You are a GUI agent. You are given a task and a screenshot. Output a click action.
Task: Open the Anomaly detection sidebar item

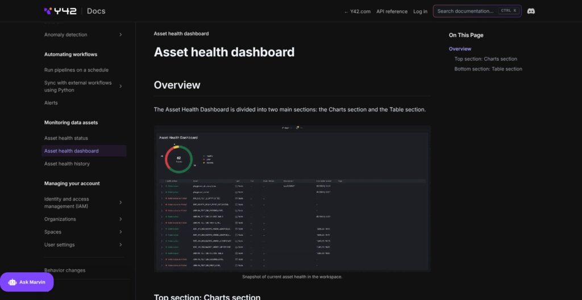pos(66,35)
